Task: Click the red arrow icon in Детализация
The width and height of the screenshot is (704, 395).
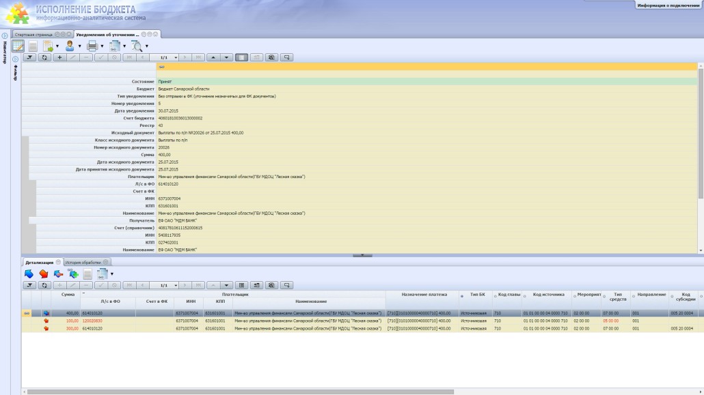Action: point(44,274)
